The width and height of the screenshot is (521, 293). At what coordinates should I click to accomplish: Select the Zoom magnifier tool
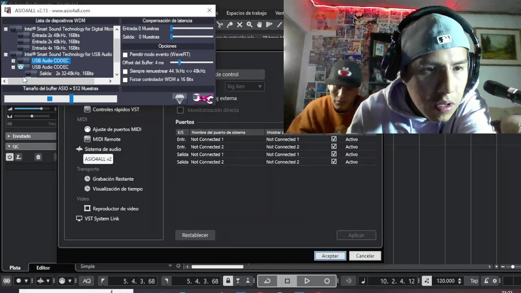click(250, 25)
